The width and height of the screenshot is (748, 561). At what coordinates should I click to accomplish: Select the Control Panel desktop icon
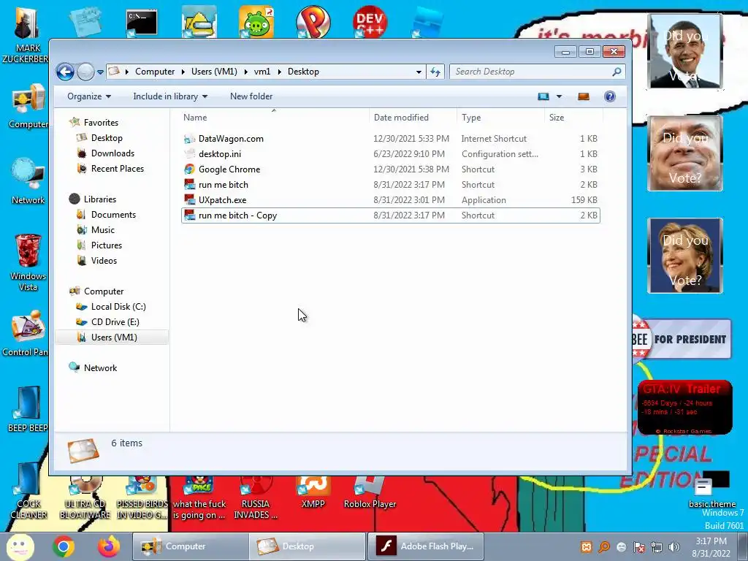[x=26, y=333]
